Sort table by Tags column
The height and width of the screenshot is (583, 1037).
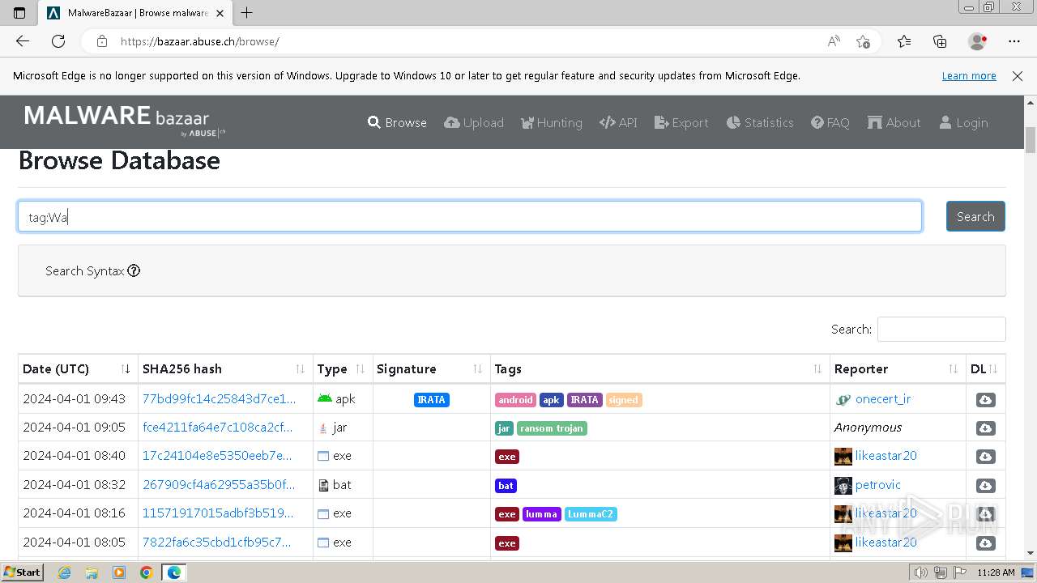click(x=659, y=368)
